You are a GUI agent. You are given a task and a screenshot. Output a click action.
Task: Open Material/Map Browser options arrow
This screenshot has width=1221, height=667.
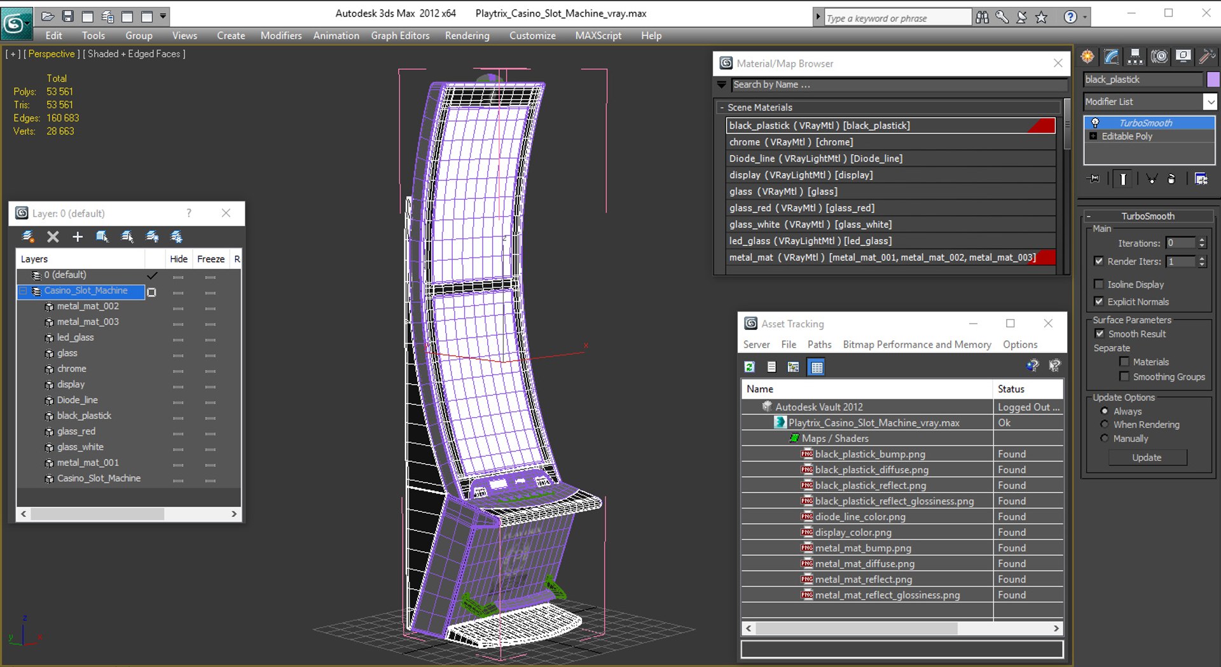(x=722, y=85)
